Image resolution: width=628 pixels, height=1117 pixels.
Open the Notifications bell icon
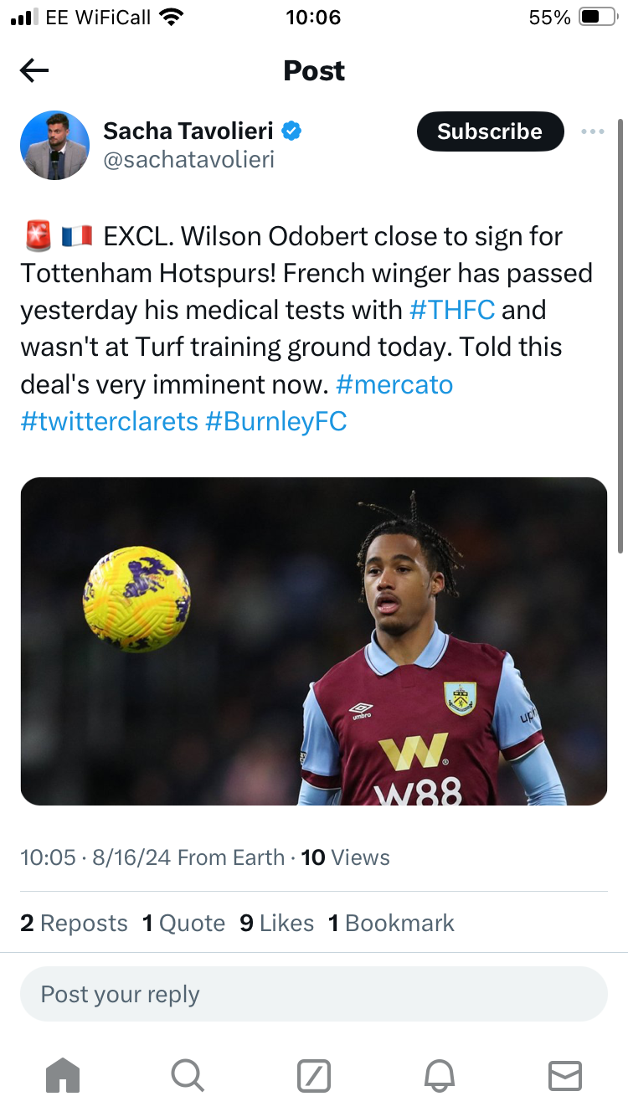pos(440,1075)
